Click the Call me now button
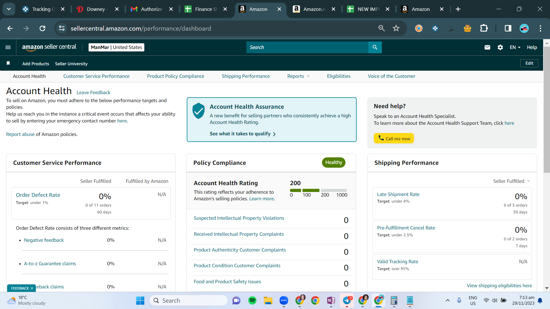Screen dimensions: 550x309 click(394, 138)
